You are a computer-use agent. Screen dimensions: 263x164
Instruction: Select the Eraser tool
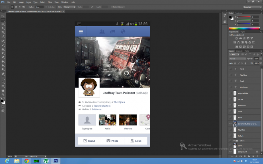[3, 57]
